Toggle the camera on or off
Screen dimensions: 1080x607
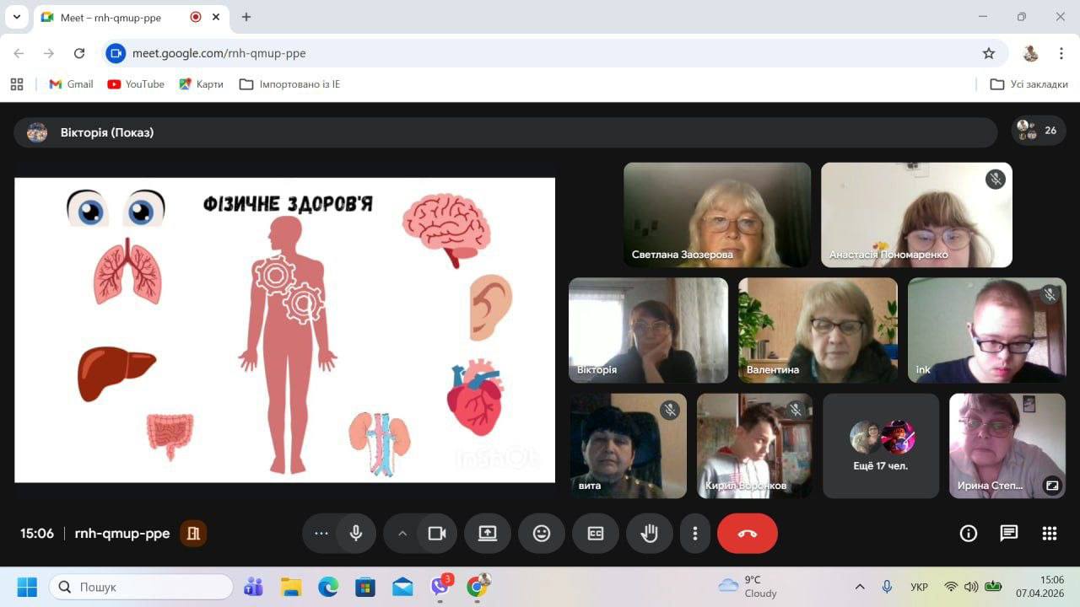437,534
